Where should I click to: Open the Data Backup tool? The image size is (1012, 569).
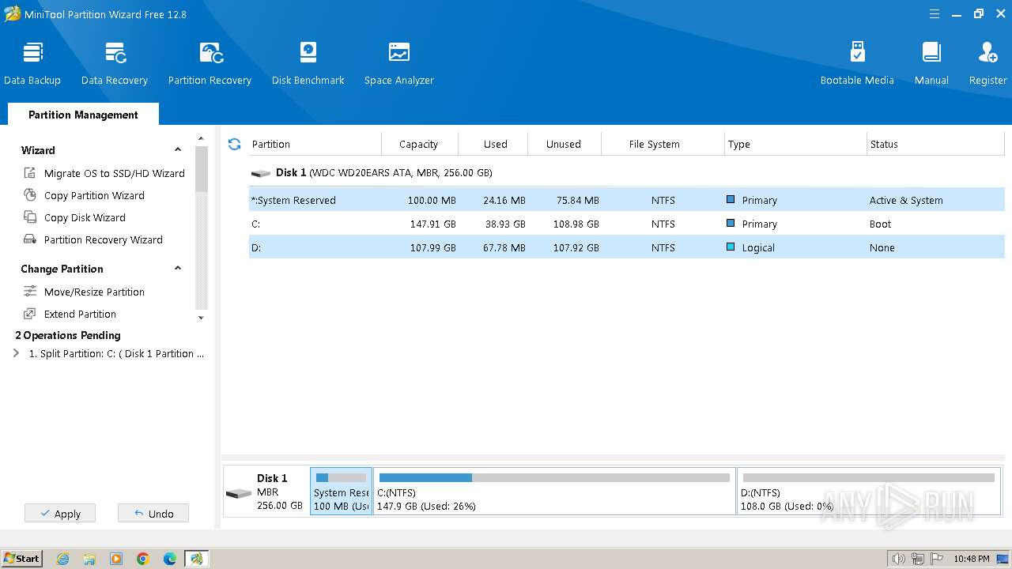tap(32, 63)
